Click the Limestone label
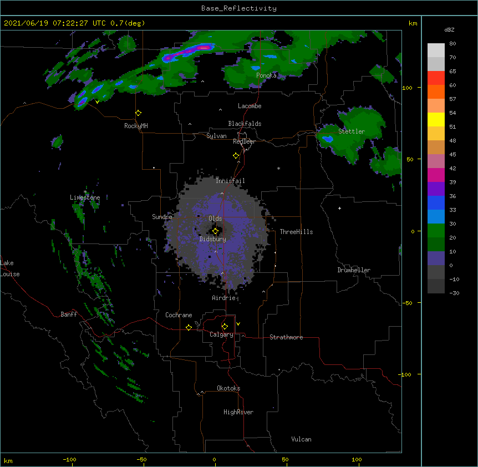The height and width of the screenshot is (467, 478). pos(85,197)
